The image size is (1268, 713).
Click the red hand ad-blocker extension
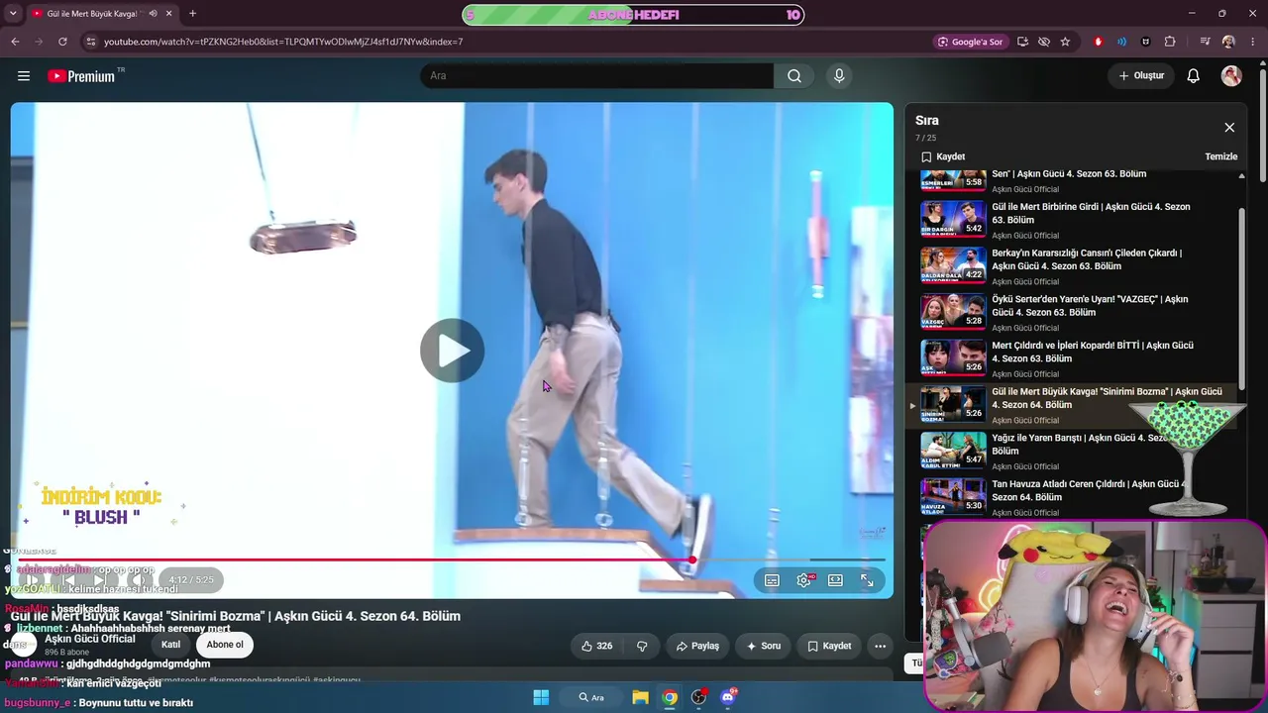pyautogui.click(x=1098, y=42)
